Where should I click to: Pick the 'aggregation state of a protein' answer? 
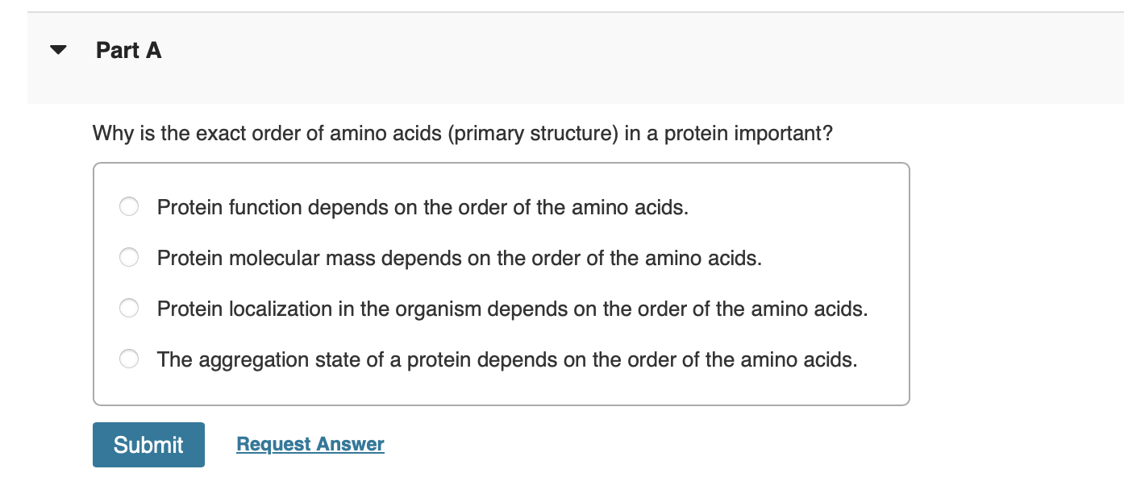coord(128,359)
